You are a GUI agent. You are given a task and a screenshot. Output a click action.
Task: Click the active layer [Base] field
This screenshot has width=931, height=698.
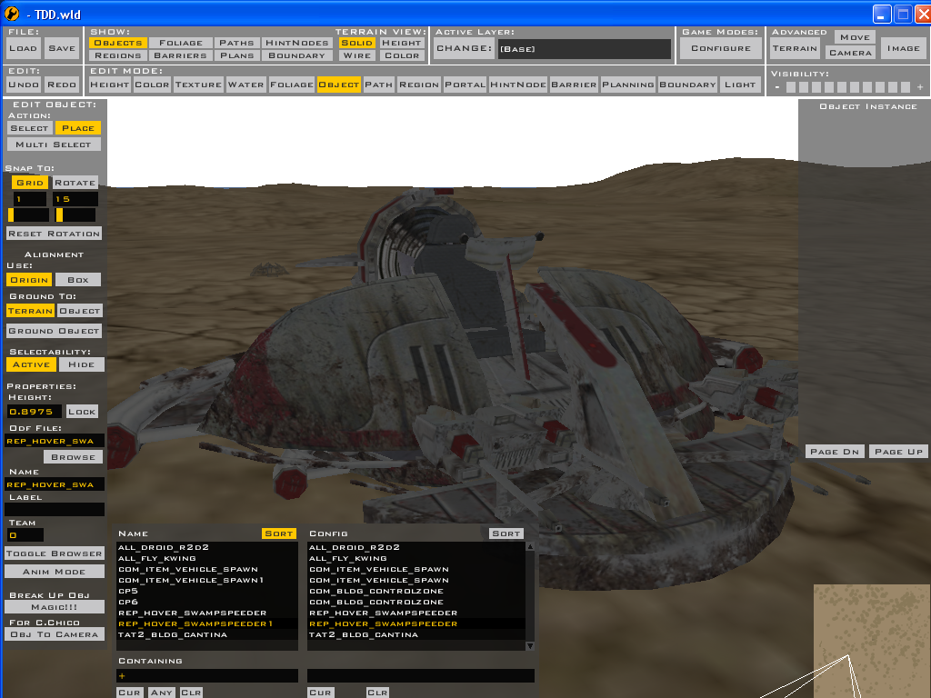coord(585,49)
